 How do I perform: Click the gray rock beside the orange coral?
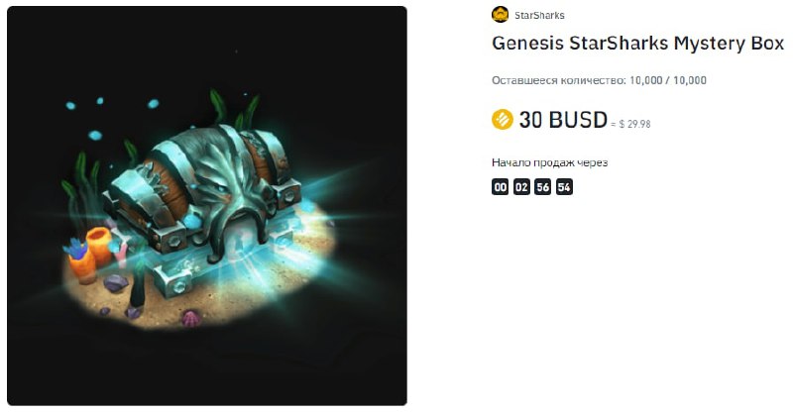coord(116,283)
